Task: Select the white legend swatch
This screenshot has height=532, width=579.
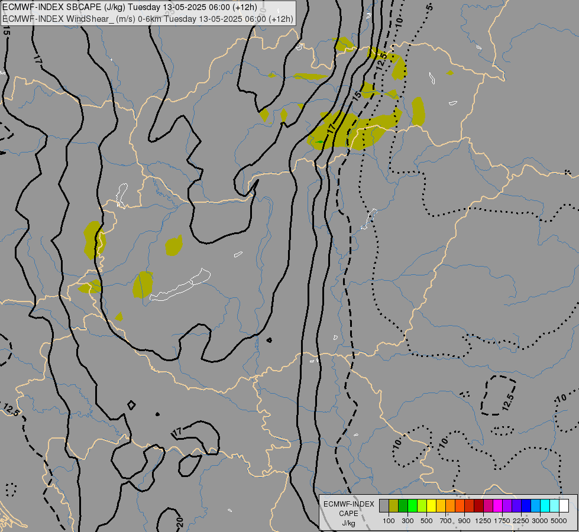Action: (564, 506)
